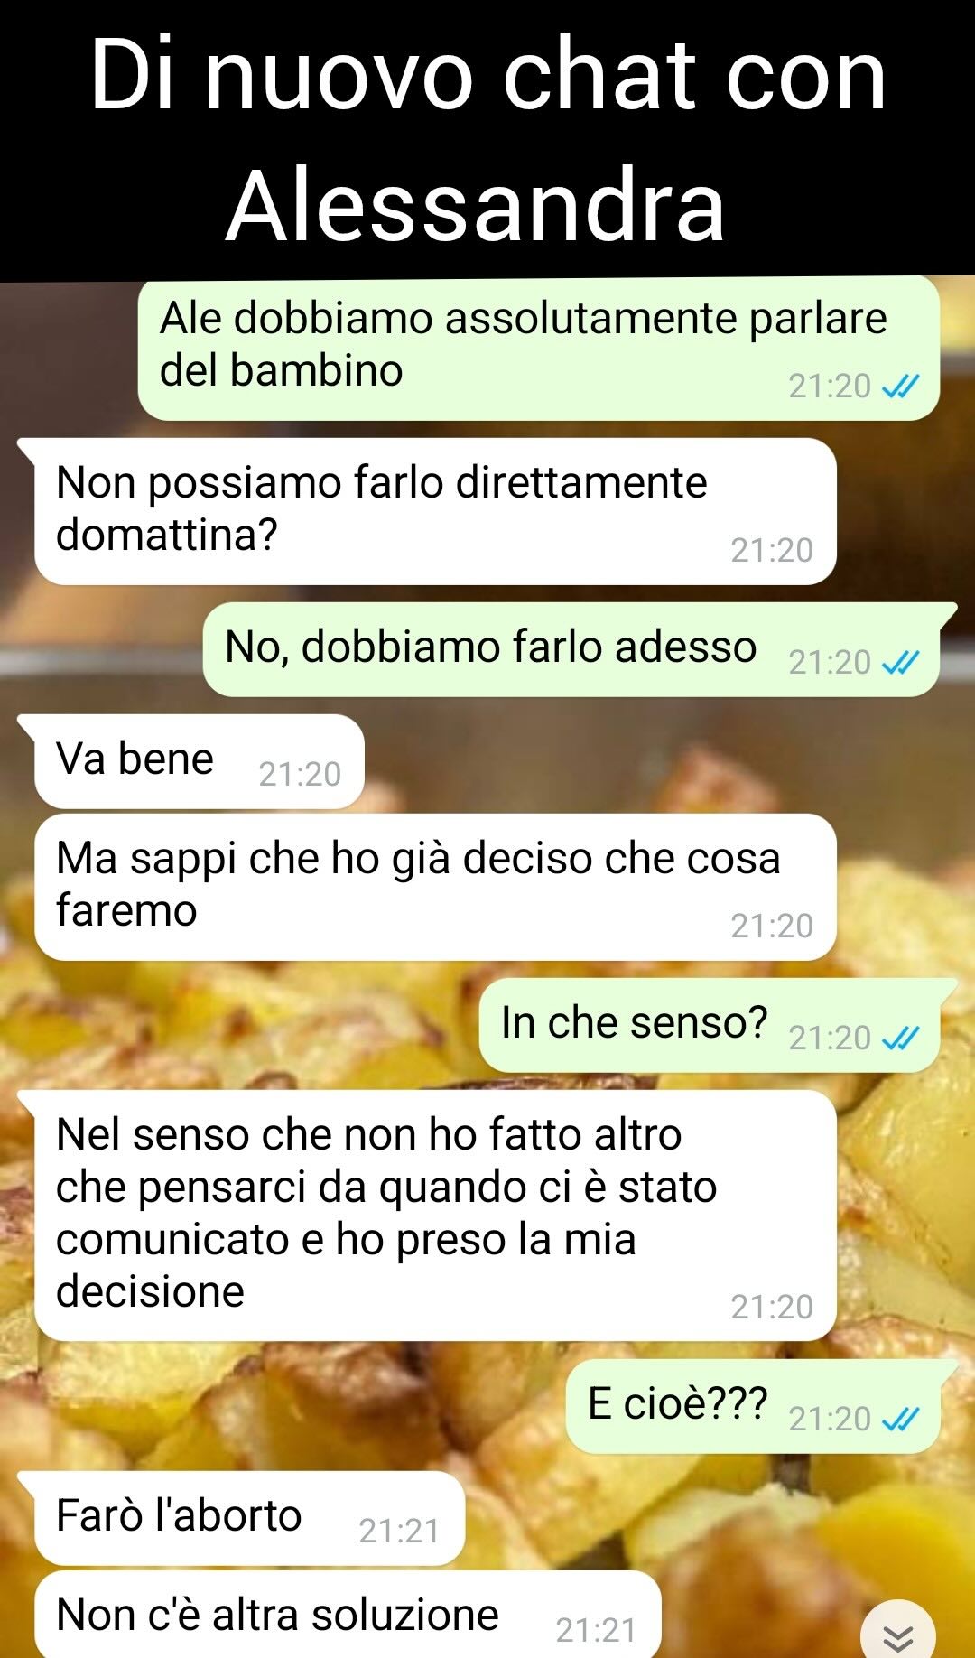Click the 'Di nuovo chat con Alessandra' title banner
Image resolution: width=975 pixels, height=1658 pixels.
point(487,139)
